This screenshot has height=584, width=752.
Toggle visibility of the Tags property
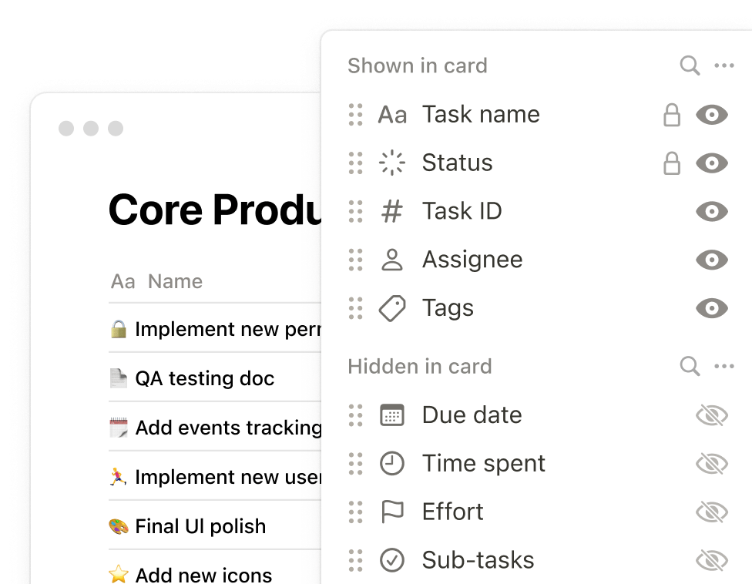711,308
